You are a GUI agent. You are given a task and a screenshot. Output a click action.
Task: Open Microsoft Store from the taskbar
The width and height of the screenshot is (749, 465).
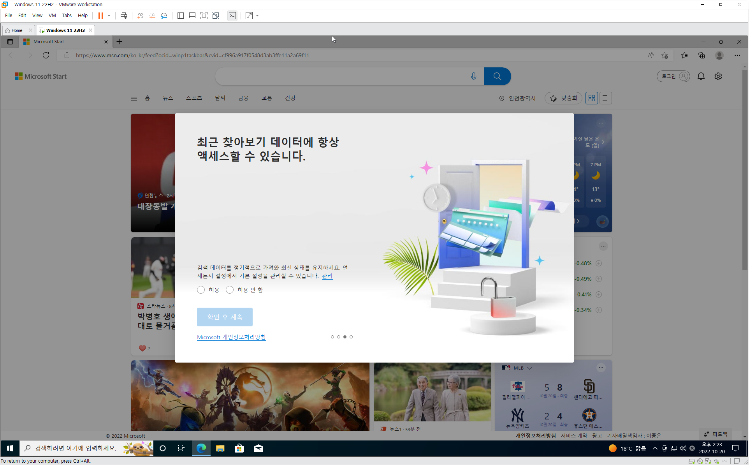(239, 448)
